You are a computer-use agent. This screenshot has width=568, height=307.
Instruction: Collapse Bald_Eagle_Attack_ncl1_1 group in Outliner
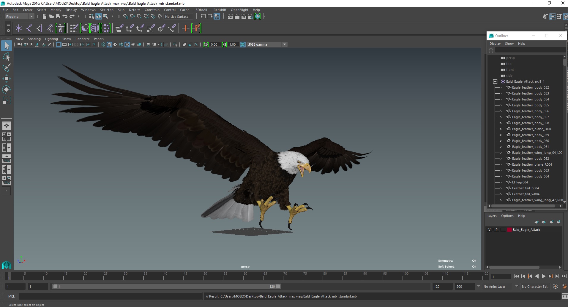click(x=495, y=81)
